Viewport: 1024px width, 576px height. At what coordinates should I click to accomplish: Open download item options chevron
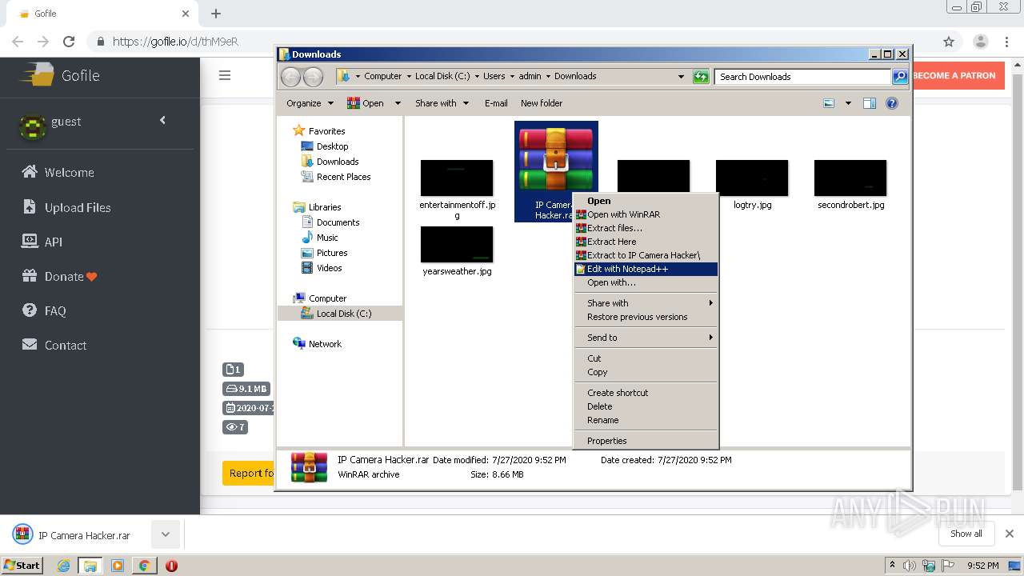[166, 534]
